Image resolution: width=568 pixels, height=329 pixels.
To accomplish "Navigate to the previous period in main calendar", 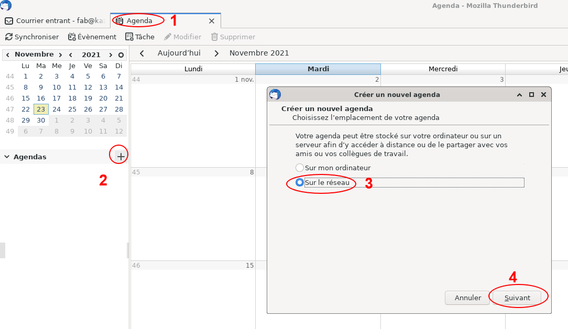I will 142,53.
